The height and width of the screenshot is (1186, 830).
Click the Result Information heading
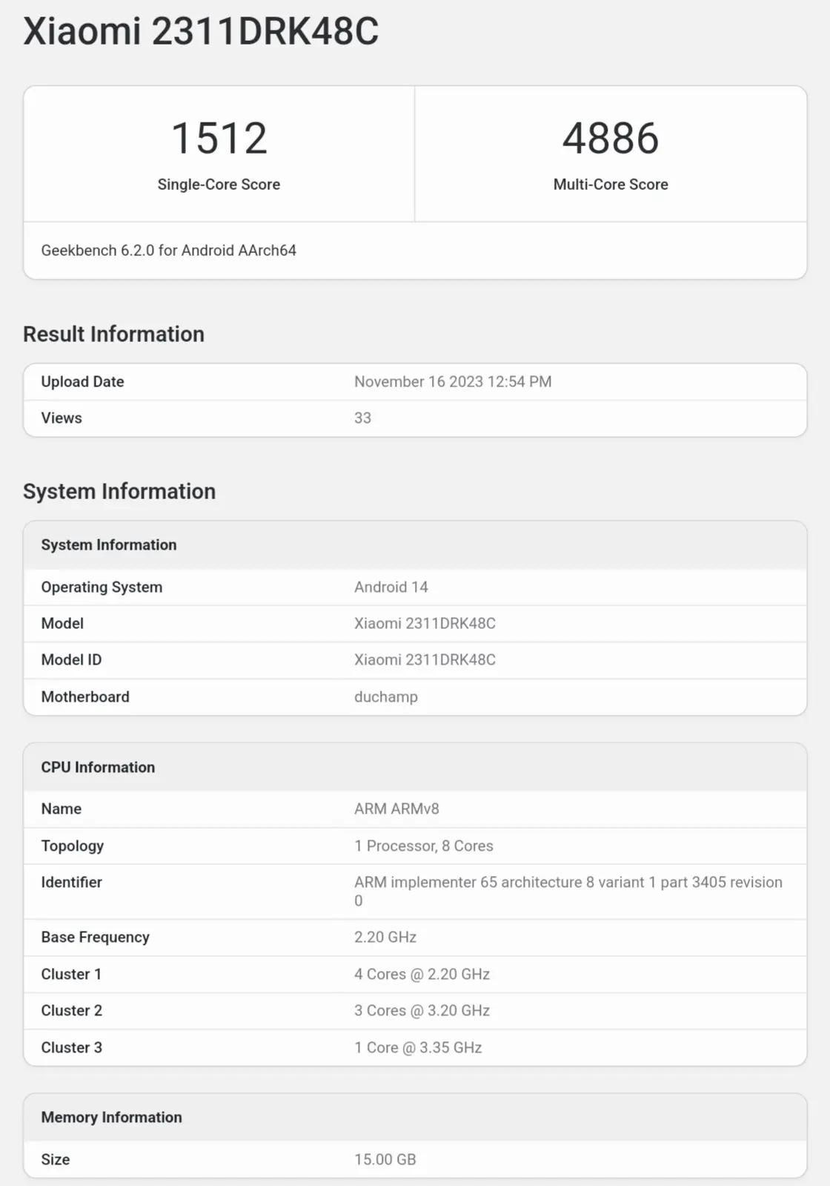pyautogui.click(x=113, y=335)
